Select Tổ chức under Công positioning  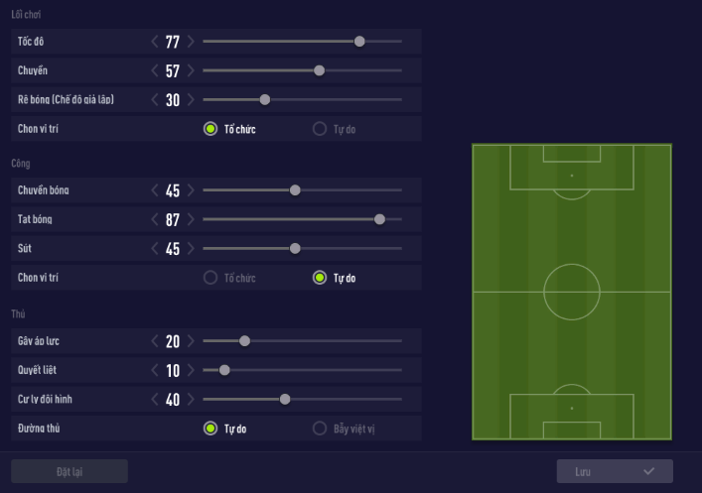[211, 278]
